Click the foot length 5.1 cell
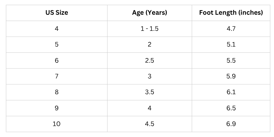Screen dimensions: 274x137 point(231,45)
